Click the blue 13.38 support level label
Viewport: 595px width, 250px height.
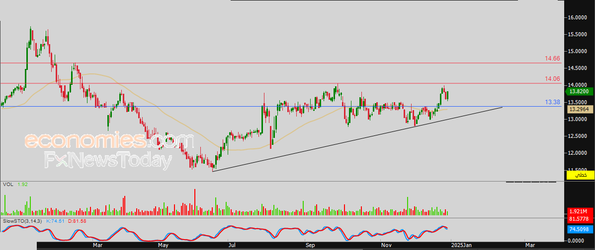553,102
